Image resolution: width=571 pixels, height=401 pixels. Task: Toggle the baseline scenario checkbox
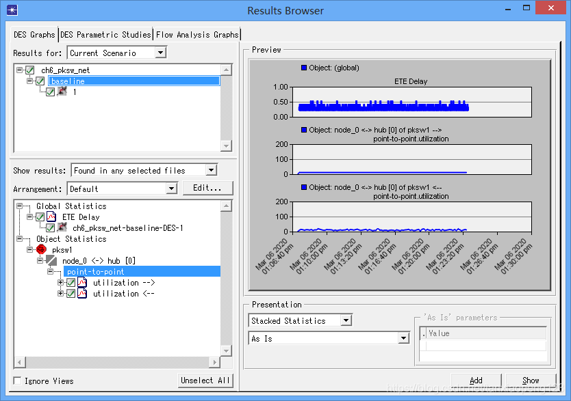40,81
